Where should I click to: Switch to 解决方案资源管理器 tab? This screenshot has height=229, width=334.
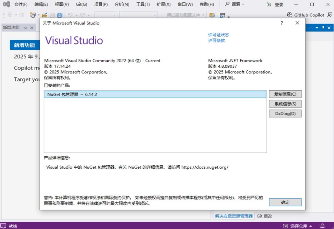pos(234,216)
